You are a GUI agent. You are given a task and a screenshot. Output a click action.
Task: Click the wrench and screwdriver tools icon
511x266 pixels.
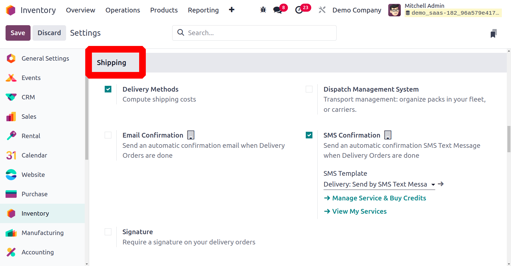(x=322, y=10)
